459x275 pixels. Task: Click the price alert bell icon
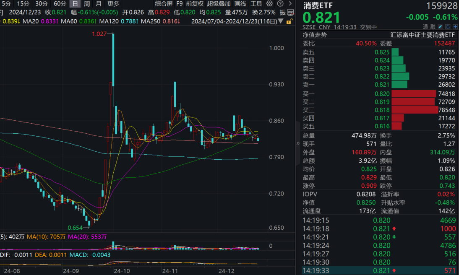(448, 26)
